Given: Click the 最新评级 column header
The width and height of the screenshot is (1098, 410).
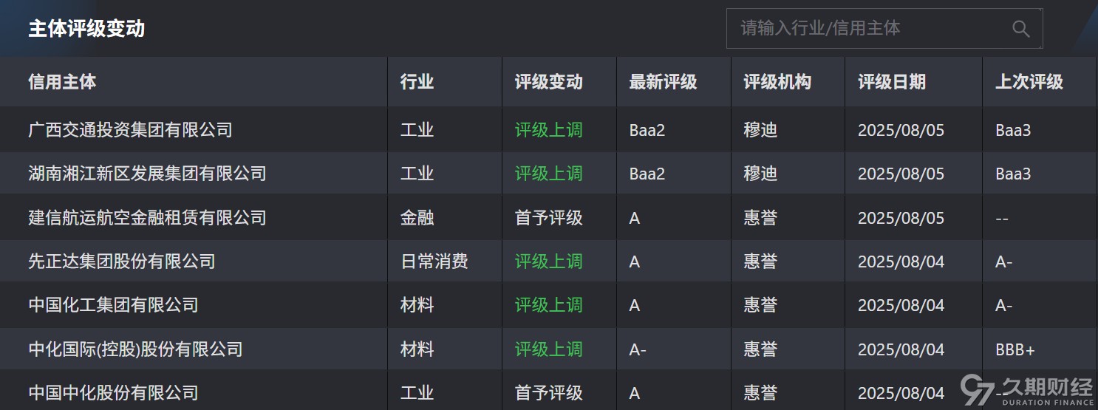Looking at the screenshot, I should [x=663, y=82].
